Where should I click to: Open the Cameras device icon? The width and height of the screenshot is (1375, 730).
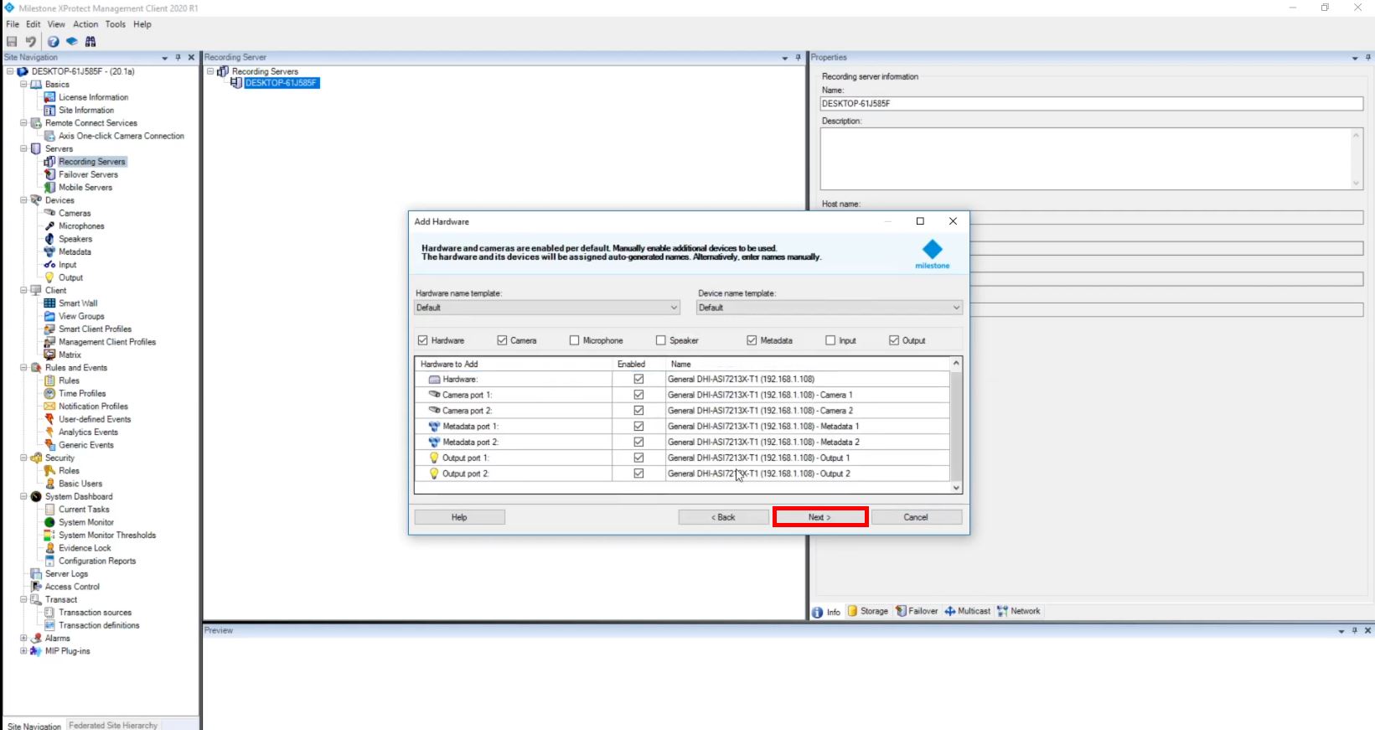tap(49, 213)
